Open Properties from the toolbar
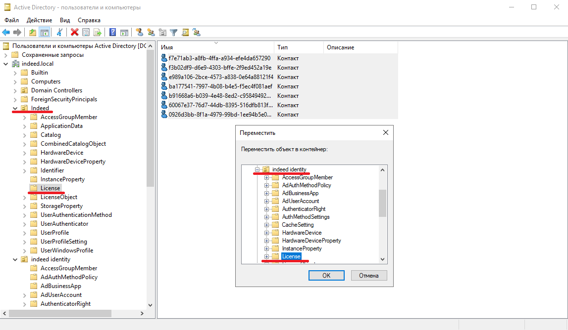This screenshot has width=568, height=330. click(x=86, y=33)
